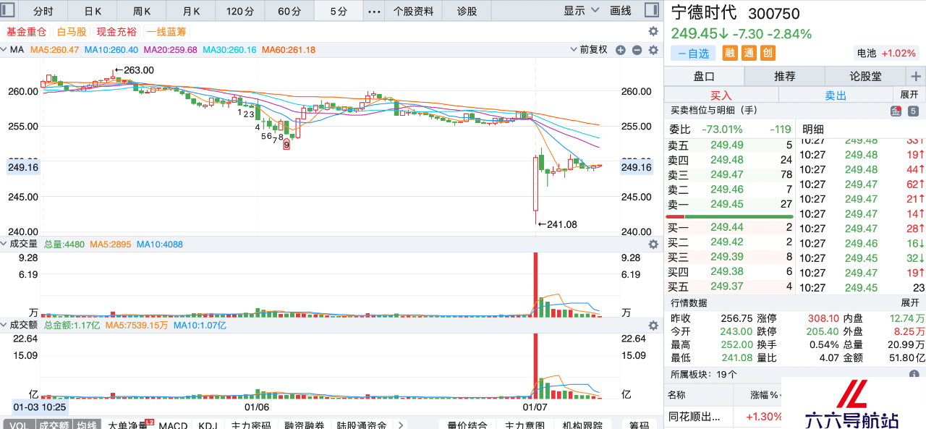Viewport: 926px width, 429px height.
Task: Open 诊股 stock diagnosis
Action: click(467, 11)
